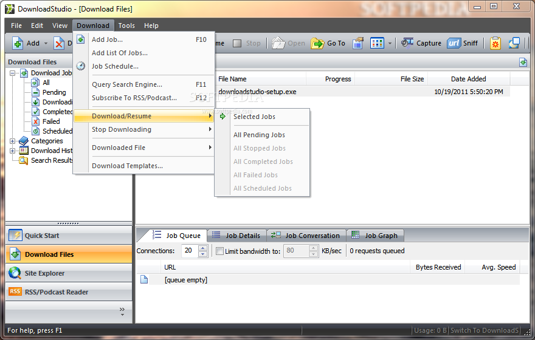The image size is (535, 340).
Task: Select the All tree item
Action: pyautogui.click(x=46, y=83)
